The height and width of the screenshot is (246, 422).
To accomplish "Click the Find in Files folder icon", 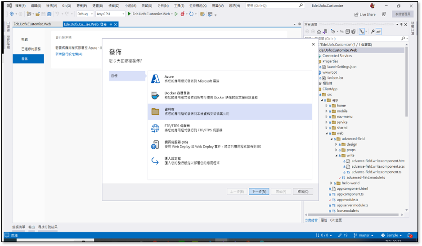I will pyautogui.click(x=202, y=14).
